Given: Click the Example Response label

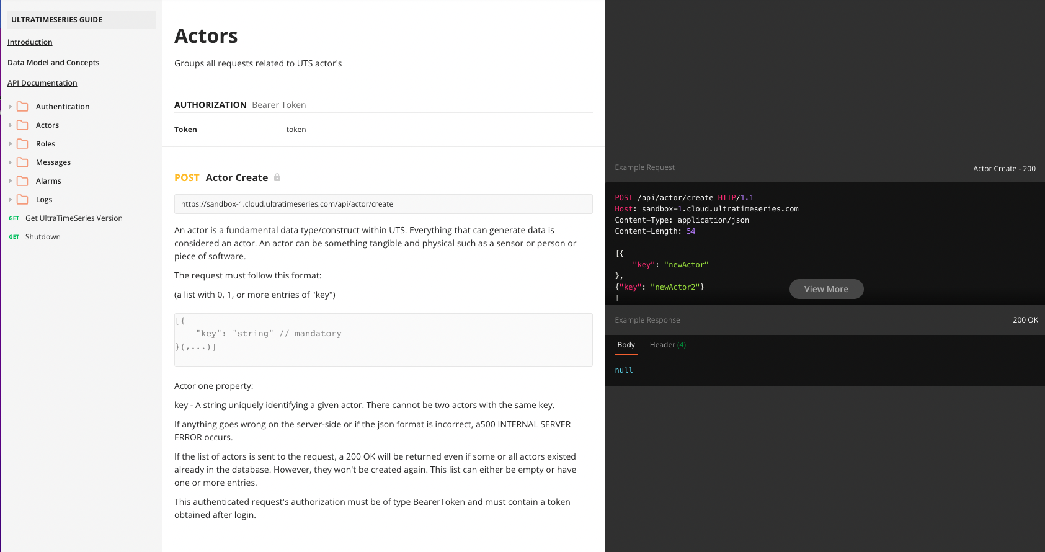Looking at the screenshot, I should pos(647,320).
